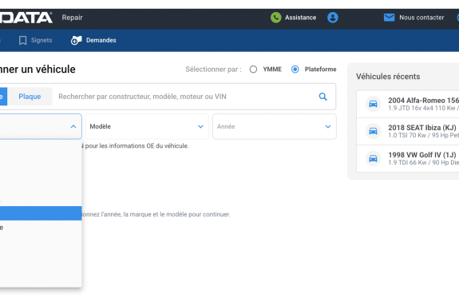Select the YMME radio option
The width and height of the screenshot is (459, 306).
(x=253, y=70)
